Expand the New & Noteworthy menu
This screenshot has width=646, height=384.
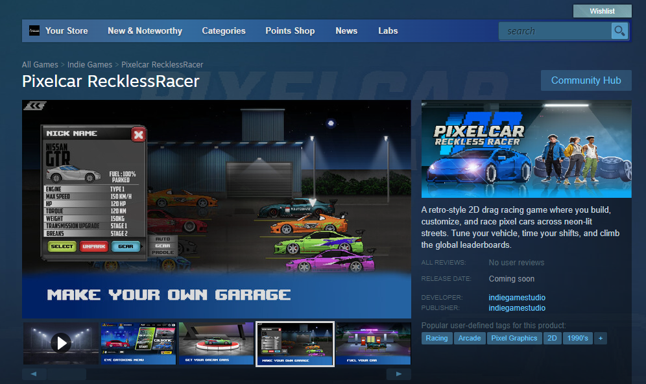point(145,30)
